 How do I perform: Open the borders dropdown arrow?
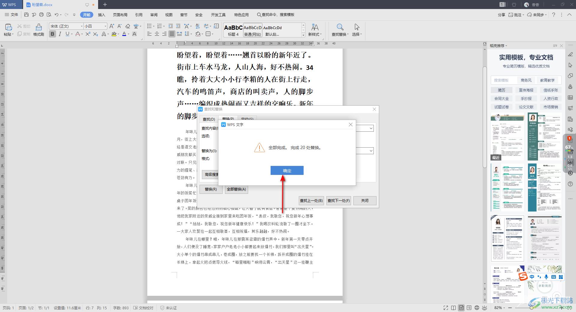pyautogui.click(x=213, y=34)
